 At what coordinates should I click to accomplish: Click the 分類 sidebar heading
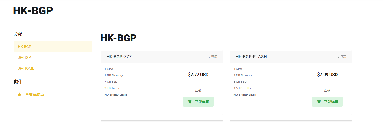coord(18,34)
